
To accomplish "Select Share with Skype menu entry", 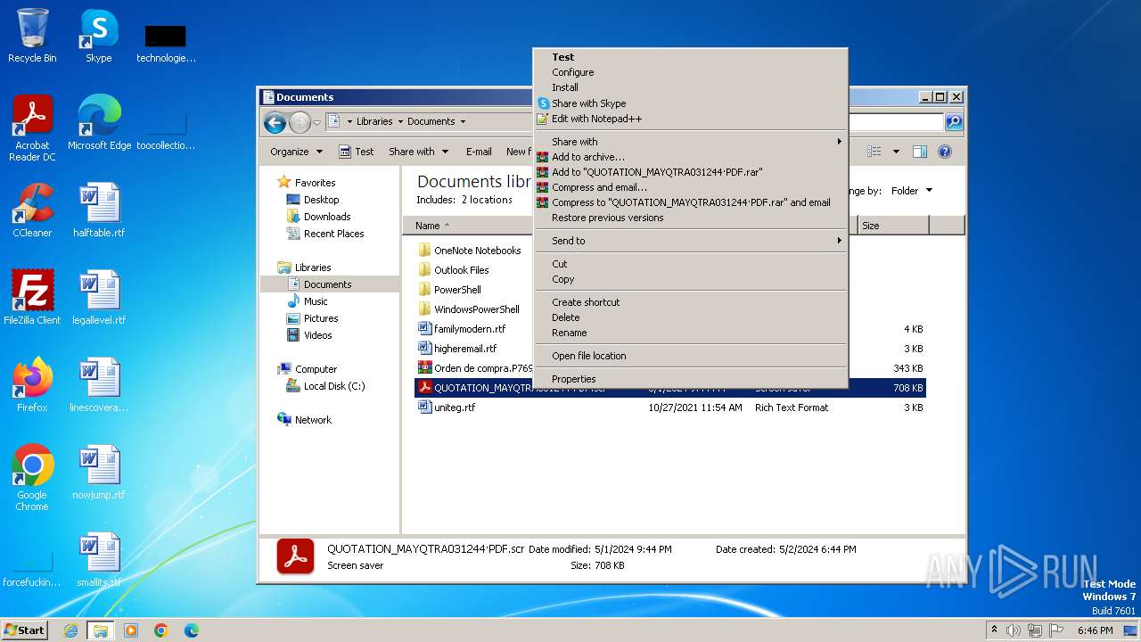I will coord(690,103).
